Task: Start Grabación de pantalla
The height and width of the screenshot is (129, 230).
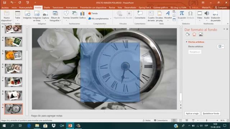Action: (x=216, y=16)
